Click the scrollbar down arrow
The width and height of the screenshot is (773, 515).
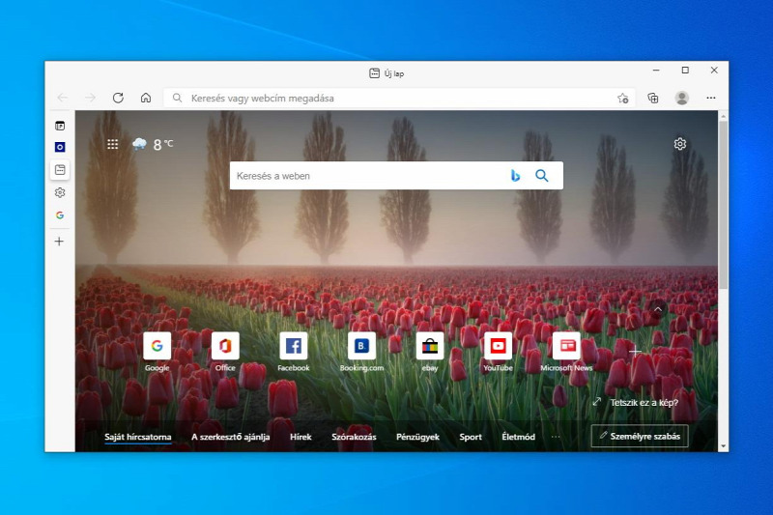pyautogui.click(x=723, y=446)
